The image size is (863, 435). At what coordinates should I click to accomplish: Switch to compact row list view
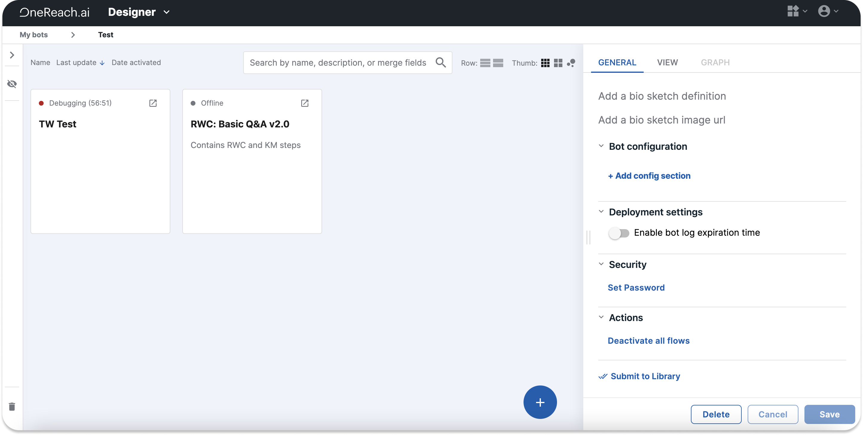pos(485,63)
